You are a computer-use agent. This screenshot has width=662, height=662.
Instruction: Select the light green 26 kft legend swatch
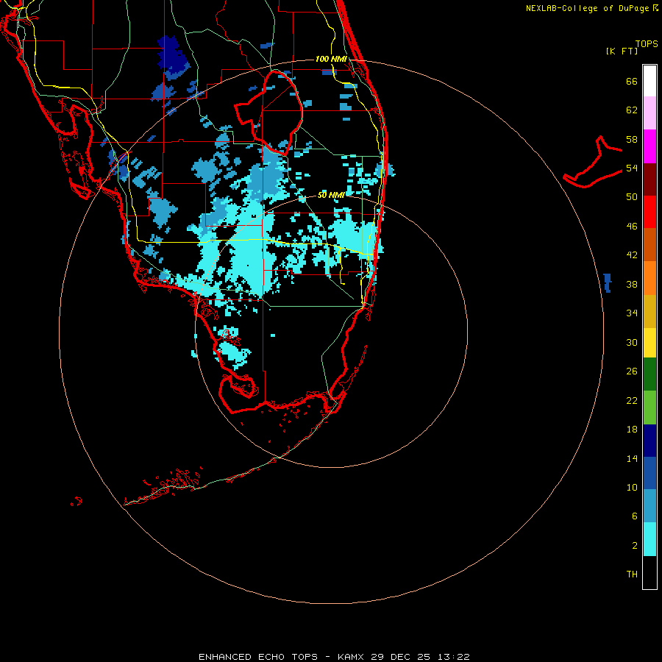649,407
